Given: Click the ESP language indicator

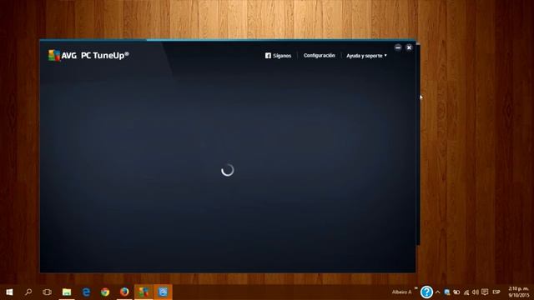Looking at the screenshot, I should pyautogui.click(x=496, y=292).
